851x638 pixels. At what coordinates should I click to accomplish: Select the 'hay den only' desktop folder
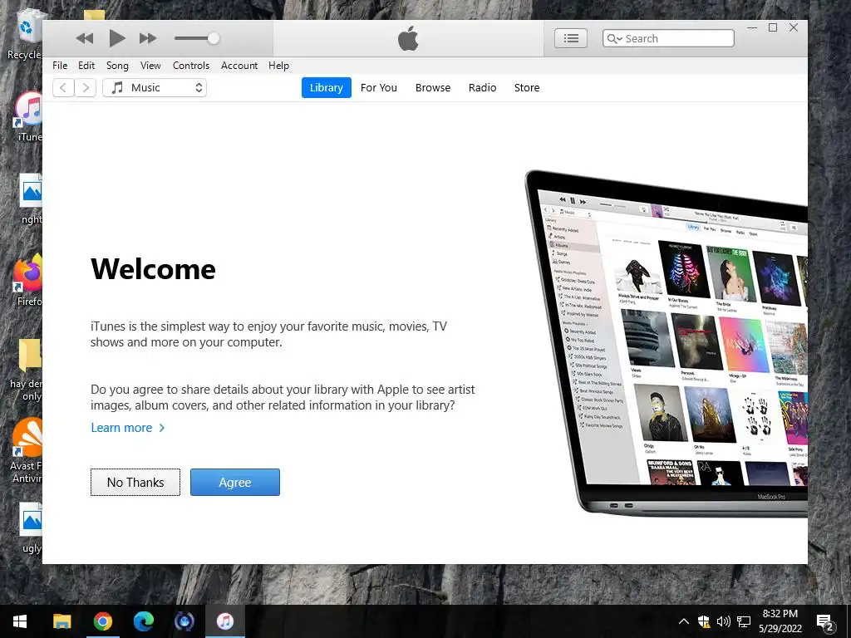26,370
